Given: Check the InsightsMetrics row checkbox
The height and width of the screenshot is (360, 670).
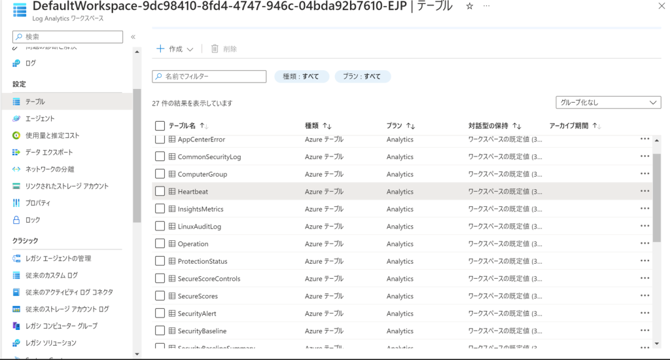Looking at the screenshot, I should [160, 209].
